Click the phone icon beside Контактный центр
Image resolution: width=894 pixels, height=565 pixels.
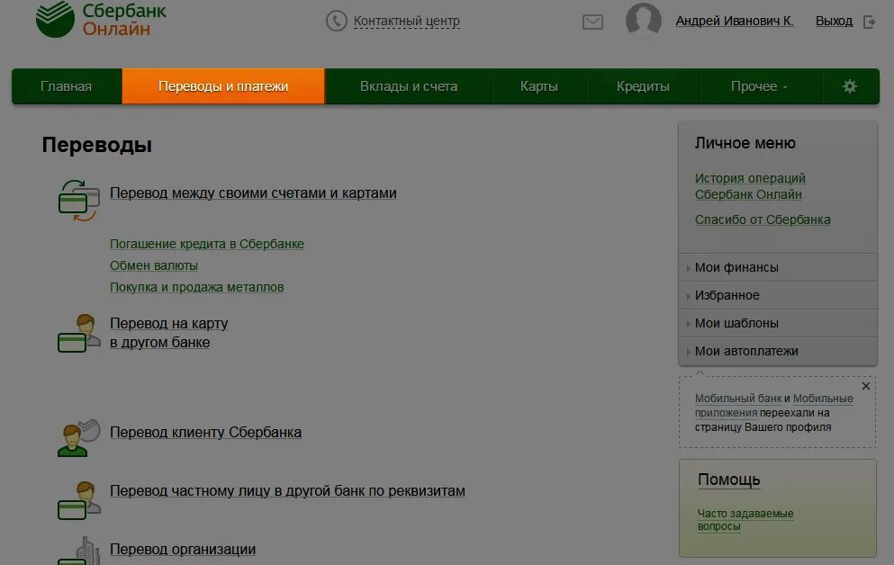point(337,21)
